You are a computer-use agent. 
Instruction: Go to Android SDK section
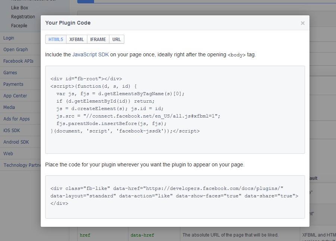(16, 142)
